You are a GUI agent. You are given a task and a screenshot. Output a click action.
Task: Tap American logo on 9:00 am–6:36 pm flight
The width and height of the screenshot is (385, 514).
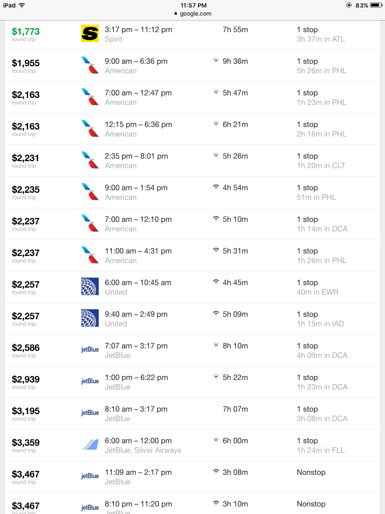tap(90, 65)
